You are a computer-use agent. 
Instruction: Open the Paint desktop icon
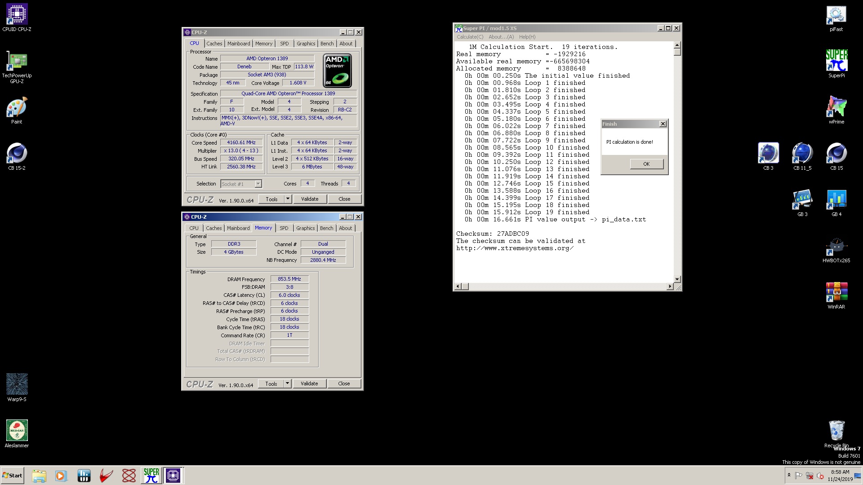pyautogui.click(x=17, y=110)
